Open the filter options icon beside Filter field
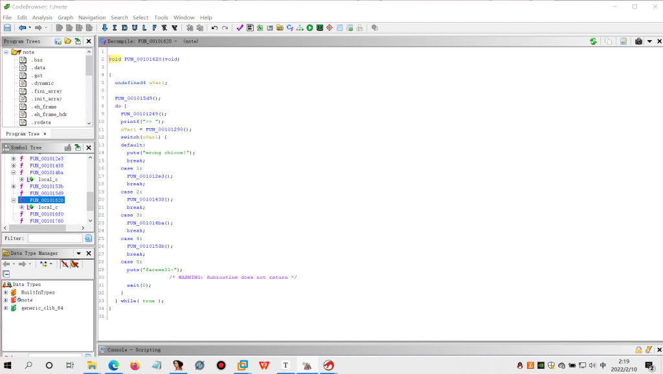This screenshot has width=663, height=374. click(88, 238)
